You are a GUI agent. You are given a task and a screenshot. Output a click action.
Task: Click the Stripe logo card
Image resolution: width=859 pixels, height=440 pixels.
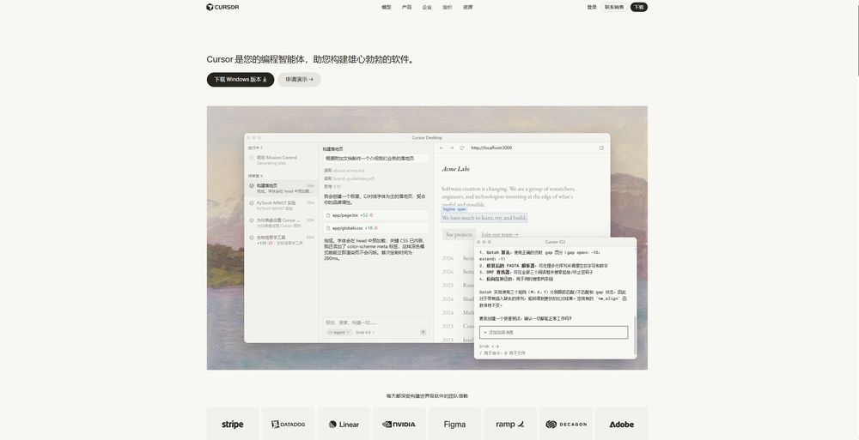point(233,424)
